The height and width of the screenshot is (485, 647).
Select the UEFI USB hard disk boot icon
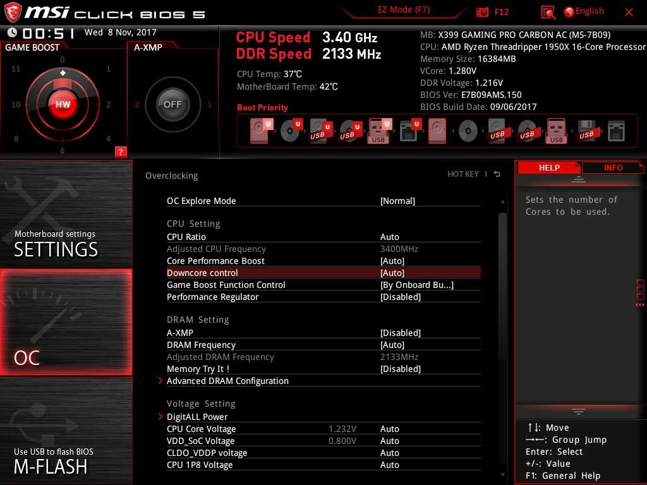pos(321,131)
